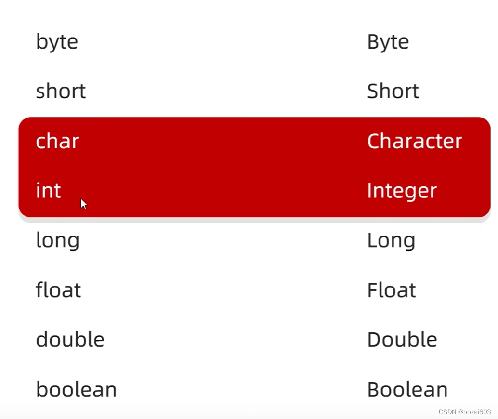Click the primitive boolean text

click(x=76, y=389)
